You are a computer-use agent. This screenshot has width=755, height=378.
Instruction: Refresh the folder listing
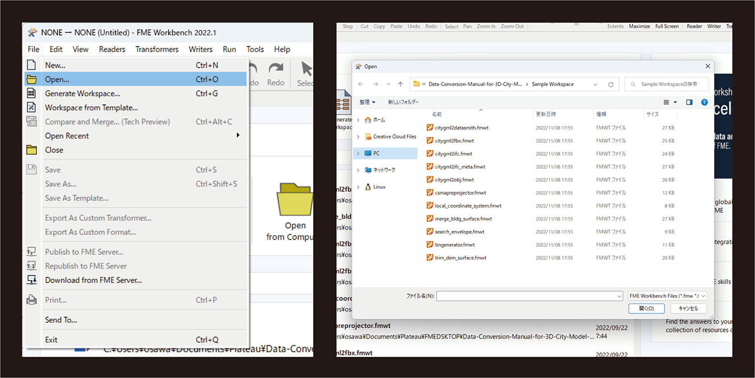611,84
